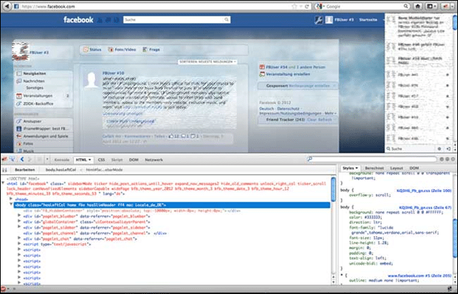Click Veranstaltung erstellen link
Viewport: 458px width, 294px height.
(x=287, y=74)
